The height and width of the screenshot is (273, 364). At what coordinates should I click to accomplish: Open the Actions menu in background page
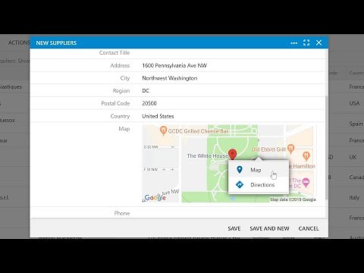[19, 42]
